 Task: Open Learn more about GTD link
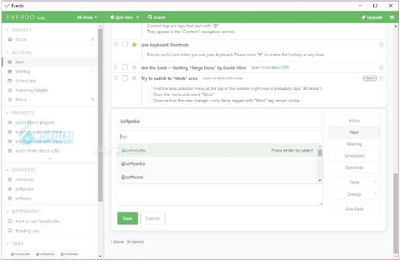click(270, 67)
